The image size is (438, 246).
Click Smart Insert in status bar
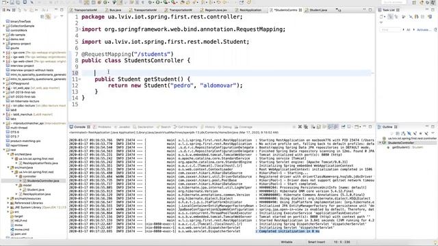(x=316, y=242)
